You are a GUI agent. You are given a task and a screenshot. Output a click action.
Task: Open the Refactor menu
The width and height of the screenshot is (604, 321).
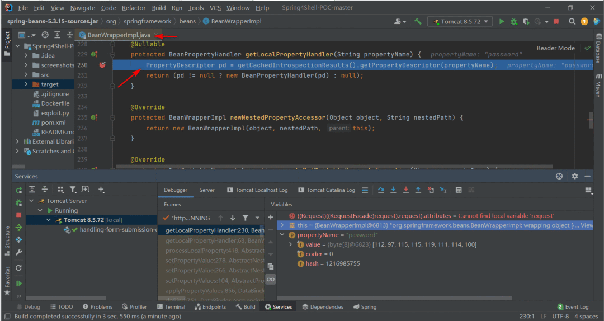coord(134,8)
